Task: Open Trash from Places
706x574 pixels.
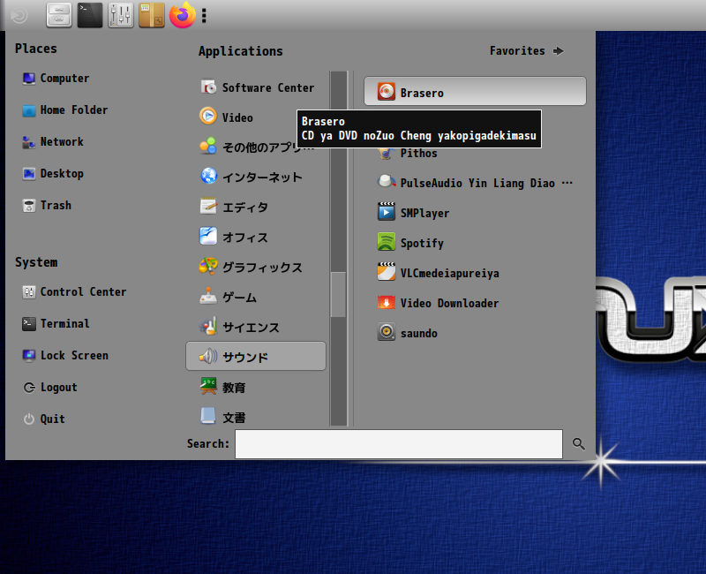Action: pos(48,206)
